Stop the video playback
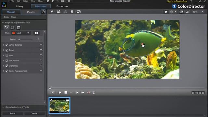Screen dimensions: 208x117 pos(66,92)
